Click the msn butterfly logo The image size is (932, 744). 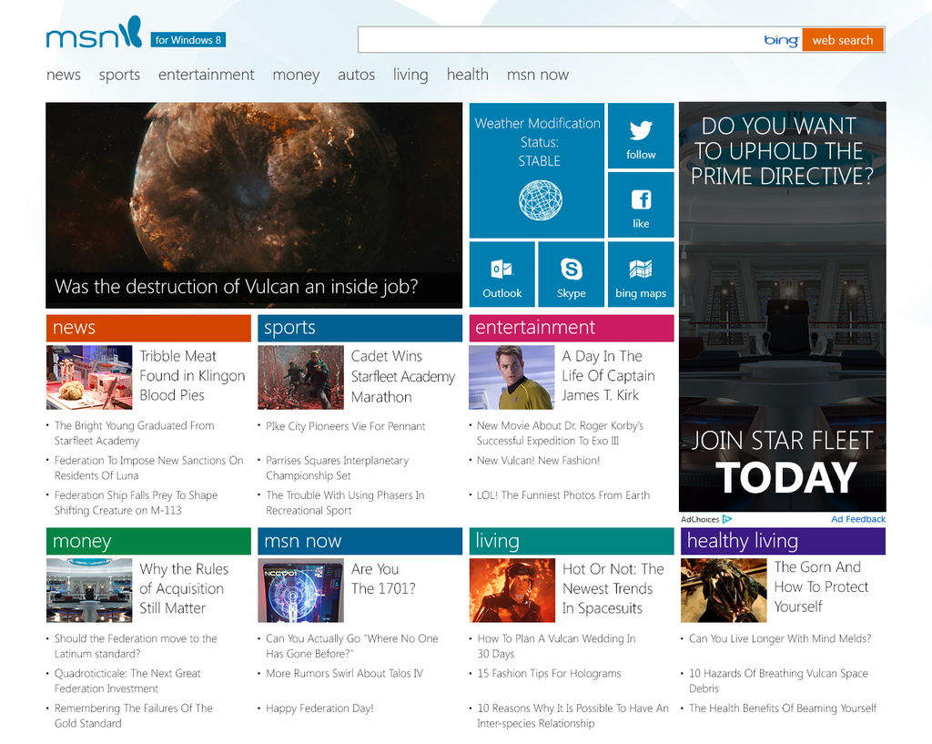tap(95, 33)
